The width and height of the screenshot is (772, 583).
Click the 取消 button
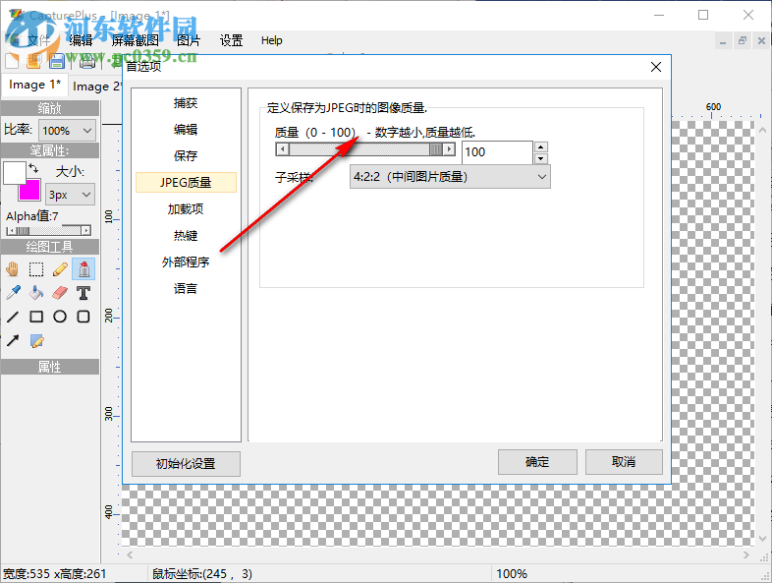pos(624,462)
